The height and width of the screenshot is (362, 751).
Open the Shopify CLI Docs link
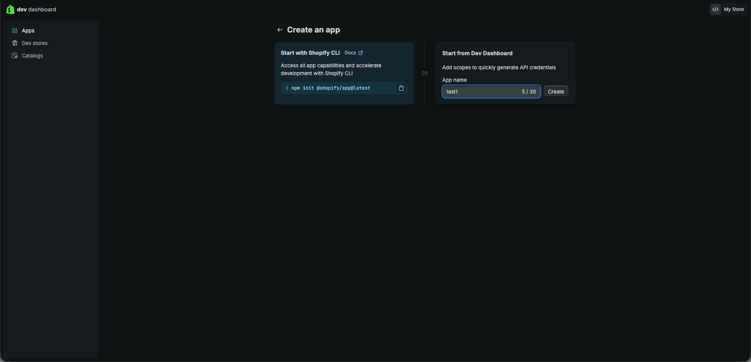click(x=350, y=53)
